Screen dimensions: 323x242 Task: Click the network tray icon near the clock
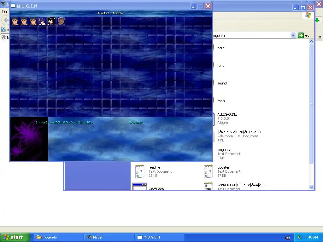coord(300,237)
